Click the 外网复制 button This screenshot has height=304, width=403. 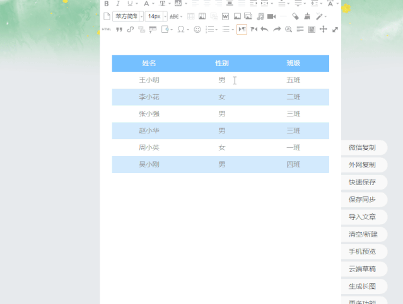click(364, 165)
